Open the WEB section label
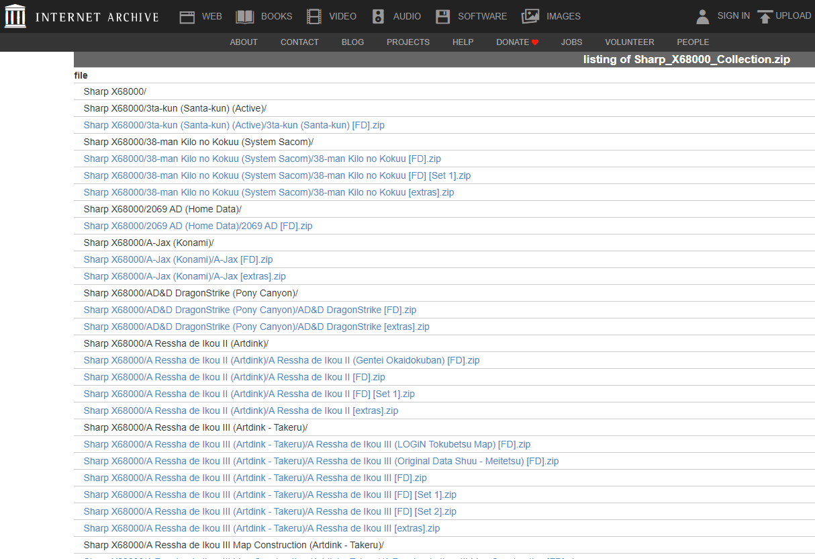This screenshot has height=559, width=815. pyautogui.click(x=212, y=16)
